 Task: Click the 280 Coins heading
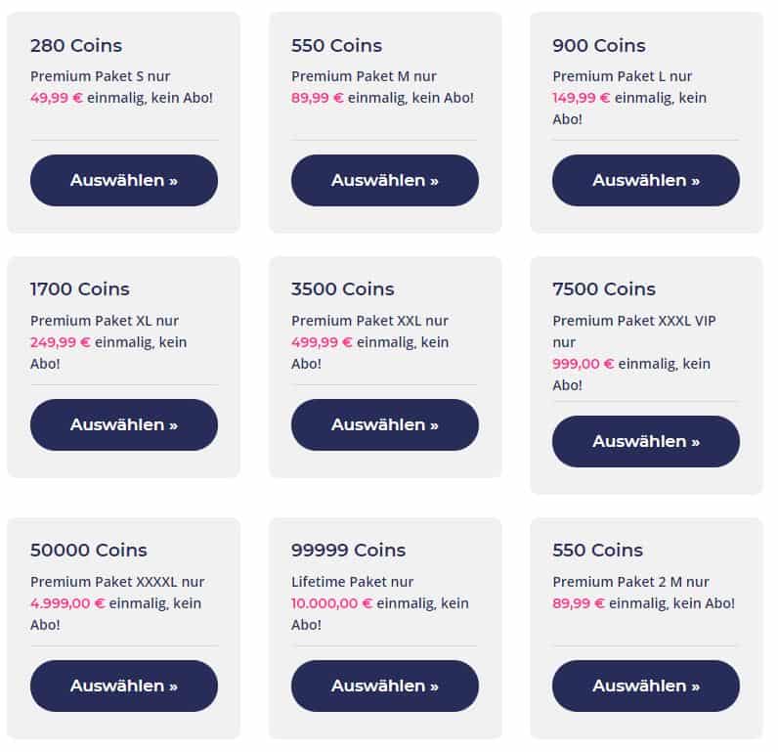(x=76, y=46)
